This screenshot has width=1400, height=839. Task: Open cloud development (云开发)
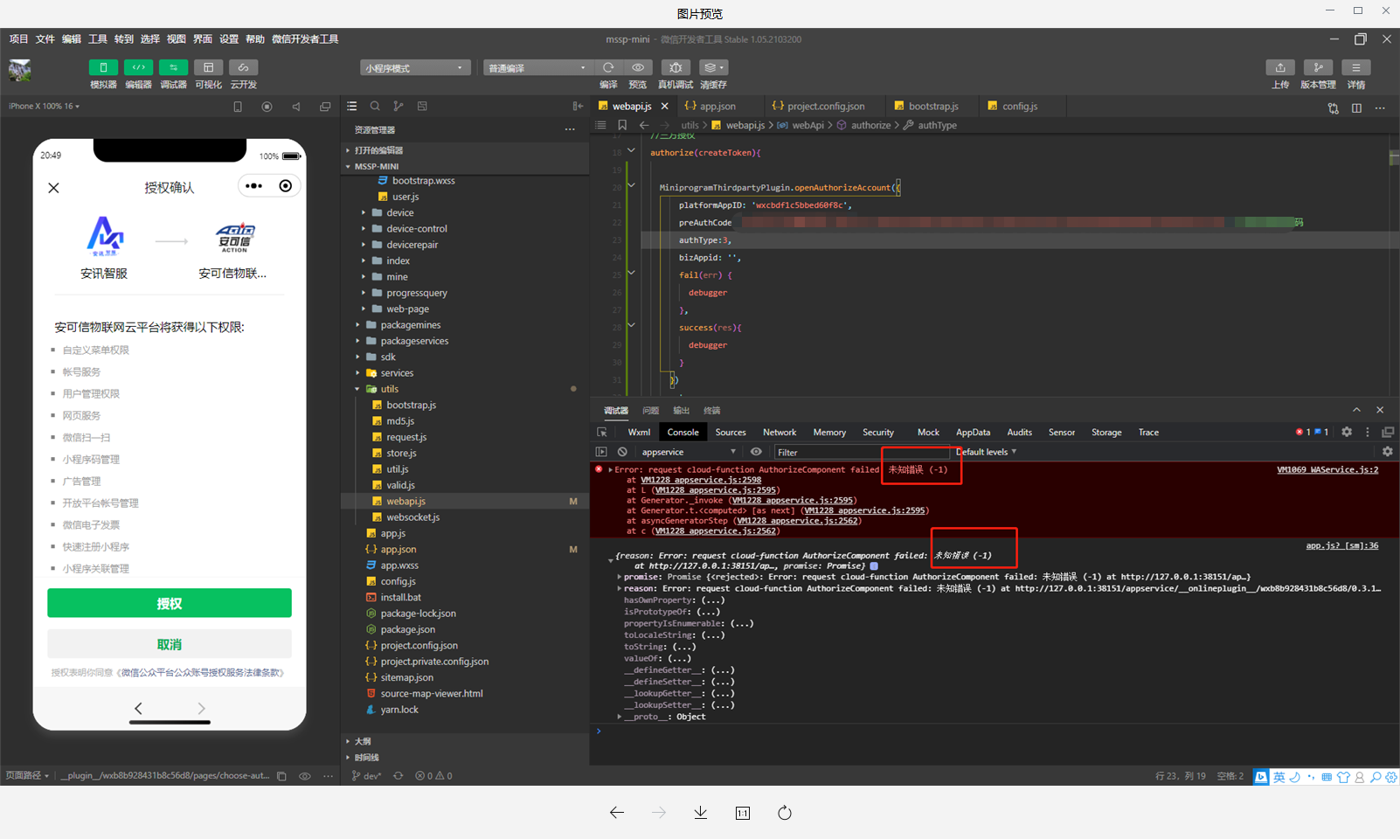pyautogui.click(x=243, y=67)
